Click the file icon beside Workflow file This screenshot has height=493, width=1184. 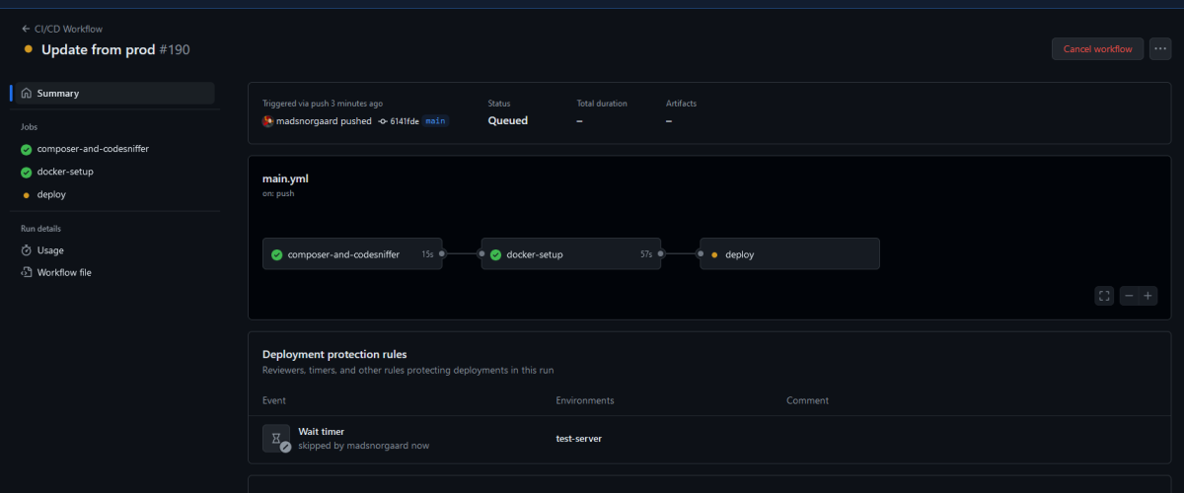pyautogui.click(x=27, y=272)
